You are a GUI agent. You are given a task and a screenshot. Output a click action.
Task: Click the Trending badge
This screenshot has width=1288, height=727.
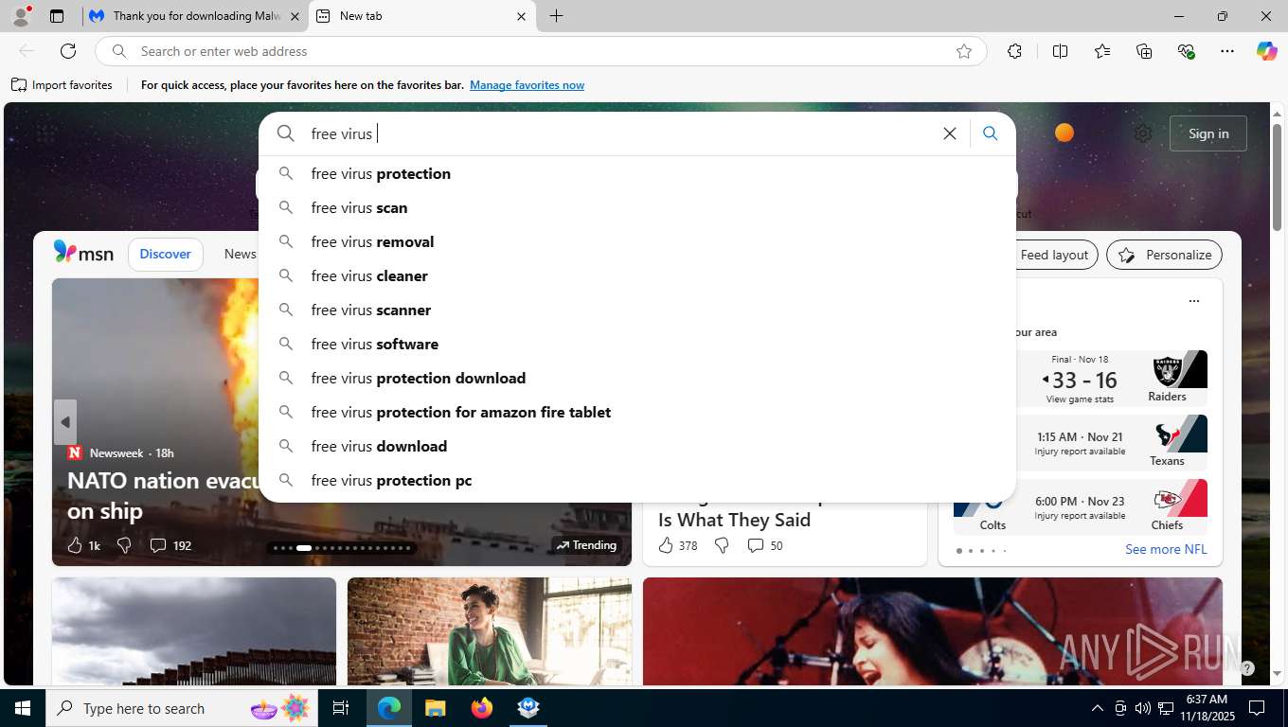click(x=586, y=545)
